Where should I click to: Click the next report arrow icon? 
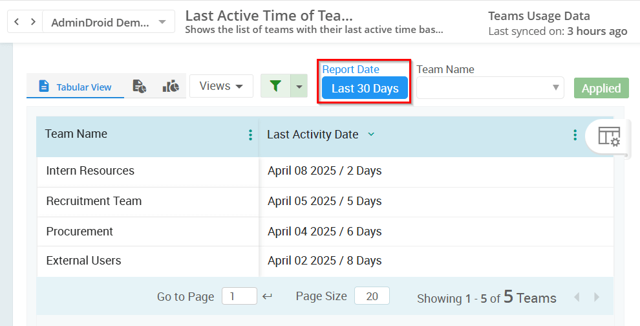32,22
